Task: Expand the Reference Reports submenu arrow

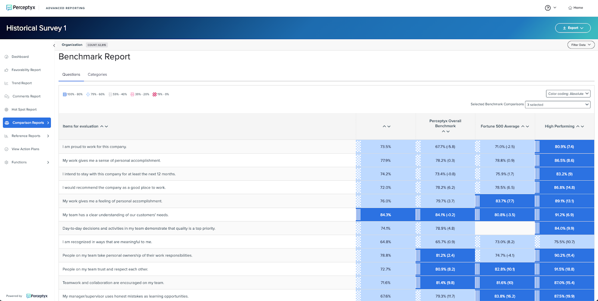Action: point(48,136)
